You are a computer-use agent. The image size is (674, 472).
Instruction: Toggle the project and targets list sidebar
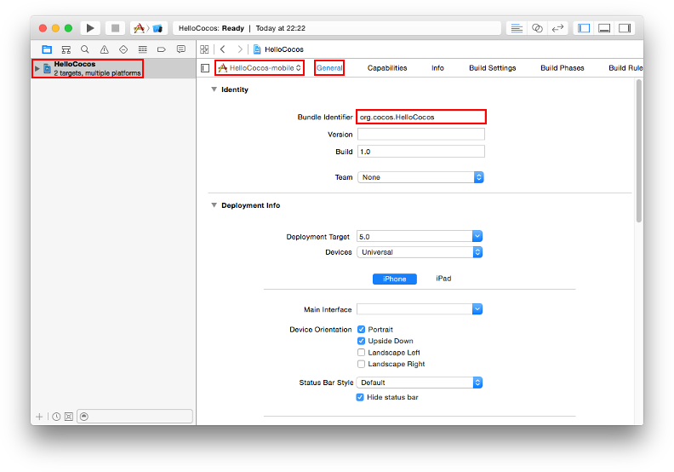tap(205, 68)
